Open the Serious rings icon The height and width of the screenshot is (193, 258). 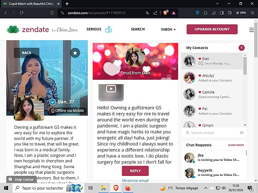point(109,29)
